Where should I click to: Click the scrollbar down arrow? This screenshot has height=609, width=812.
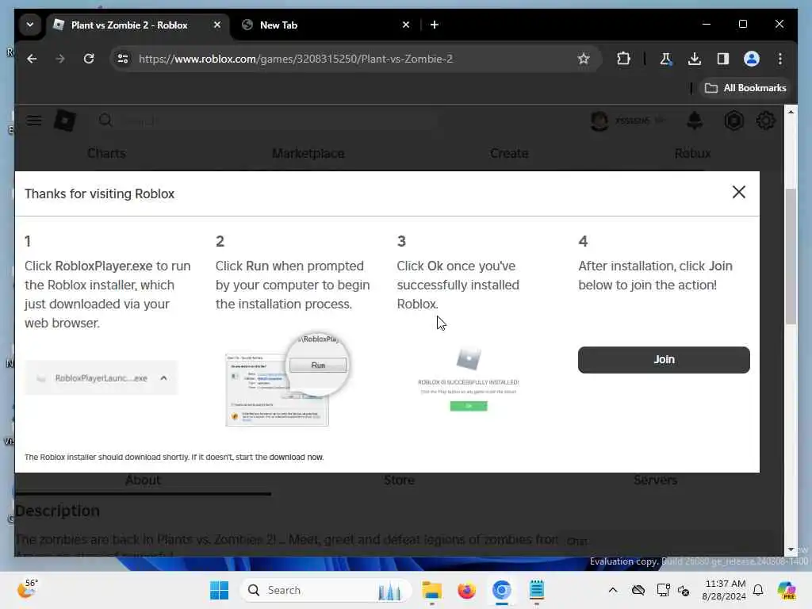[791, 550]
